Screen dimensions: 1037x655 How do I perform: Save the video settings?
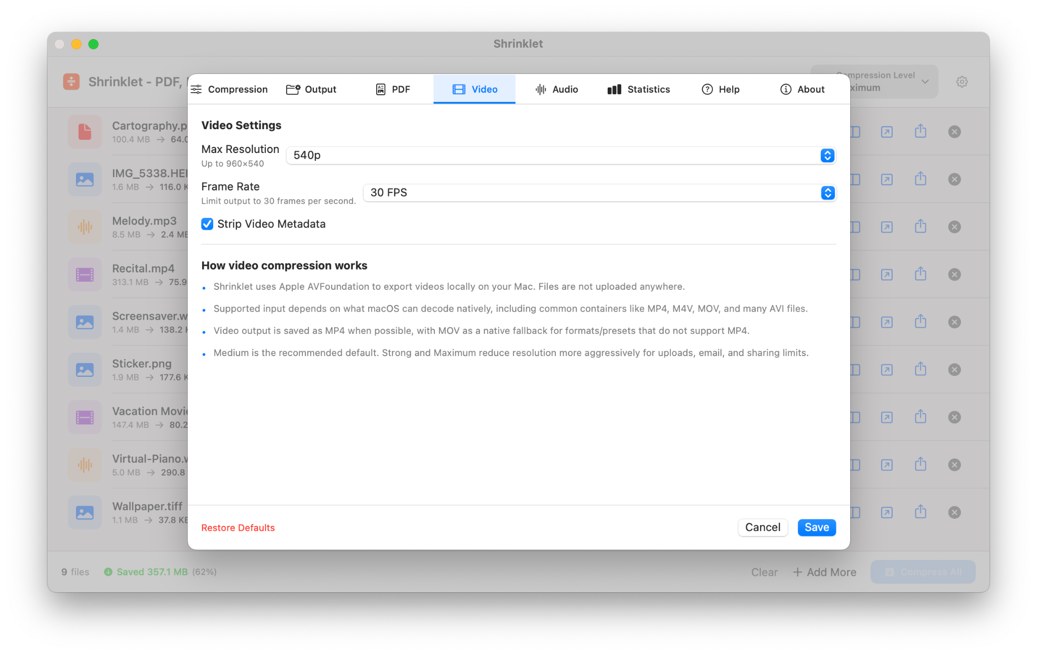(817, 527)
